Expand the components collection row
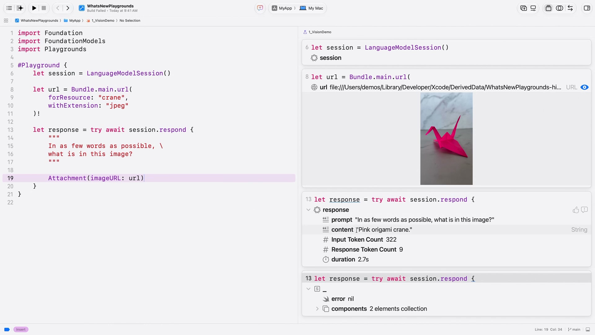This screenshot has width=595, height=335. click(x=317, y=309)
